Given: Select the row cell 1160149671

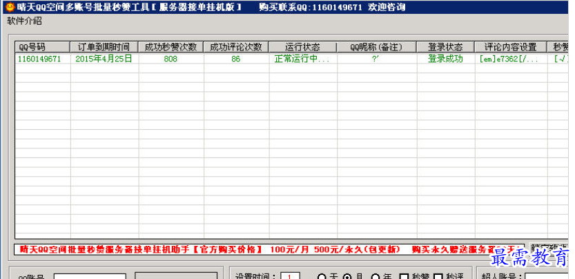Looking at the screenshot, I should coord(39,59).
